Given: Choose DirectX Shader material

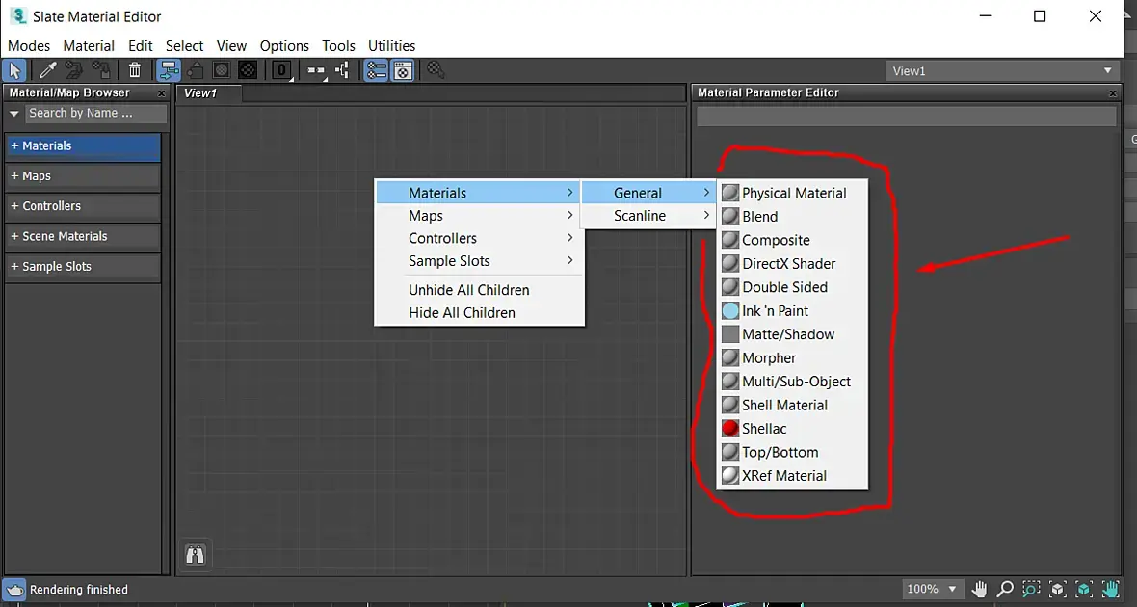Looking at the screenshot, I should pyautogui.click(x=792, y=263).
